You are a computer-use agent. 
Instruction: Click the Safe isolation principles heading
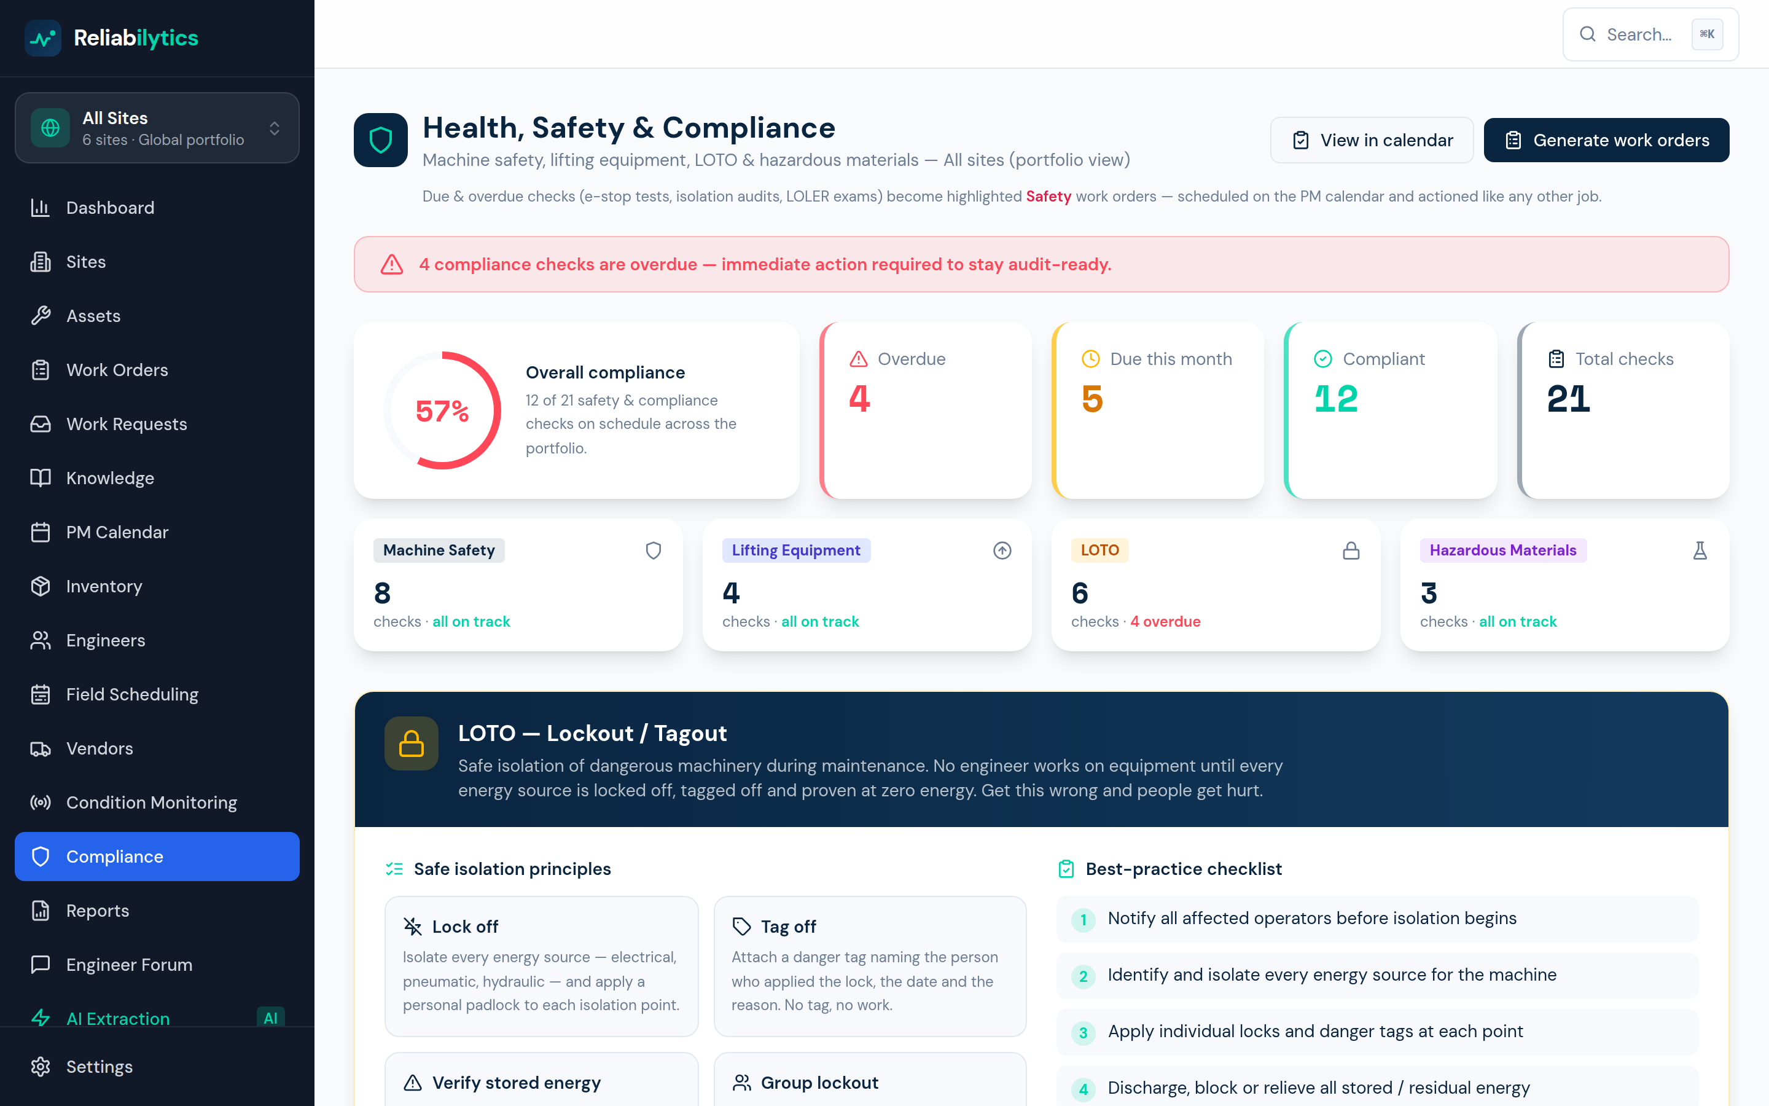pos(512,869)
